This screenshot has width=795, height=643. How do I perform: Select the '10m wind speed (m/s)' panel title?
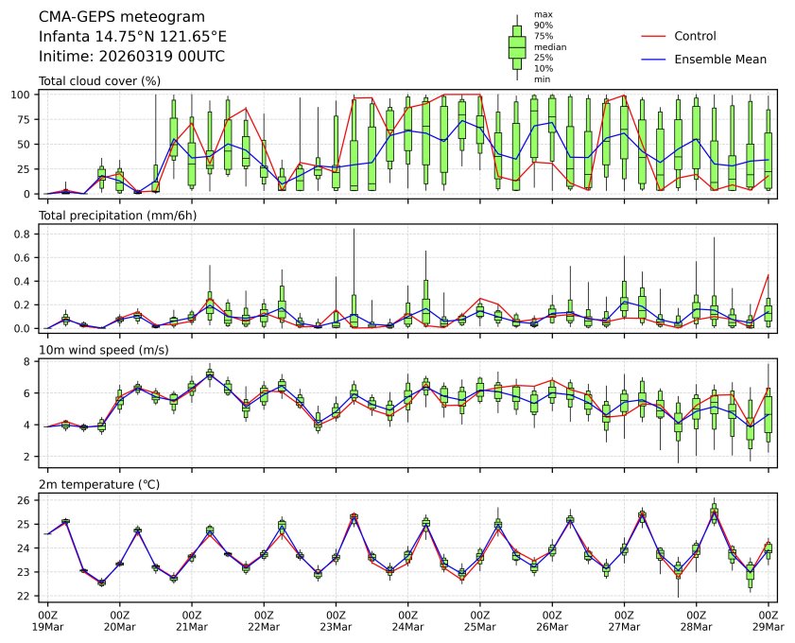coord(101,351)
